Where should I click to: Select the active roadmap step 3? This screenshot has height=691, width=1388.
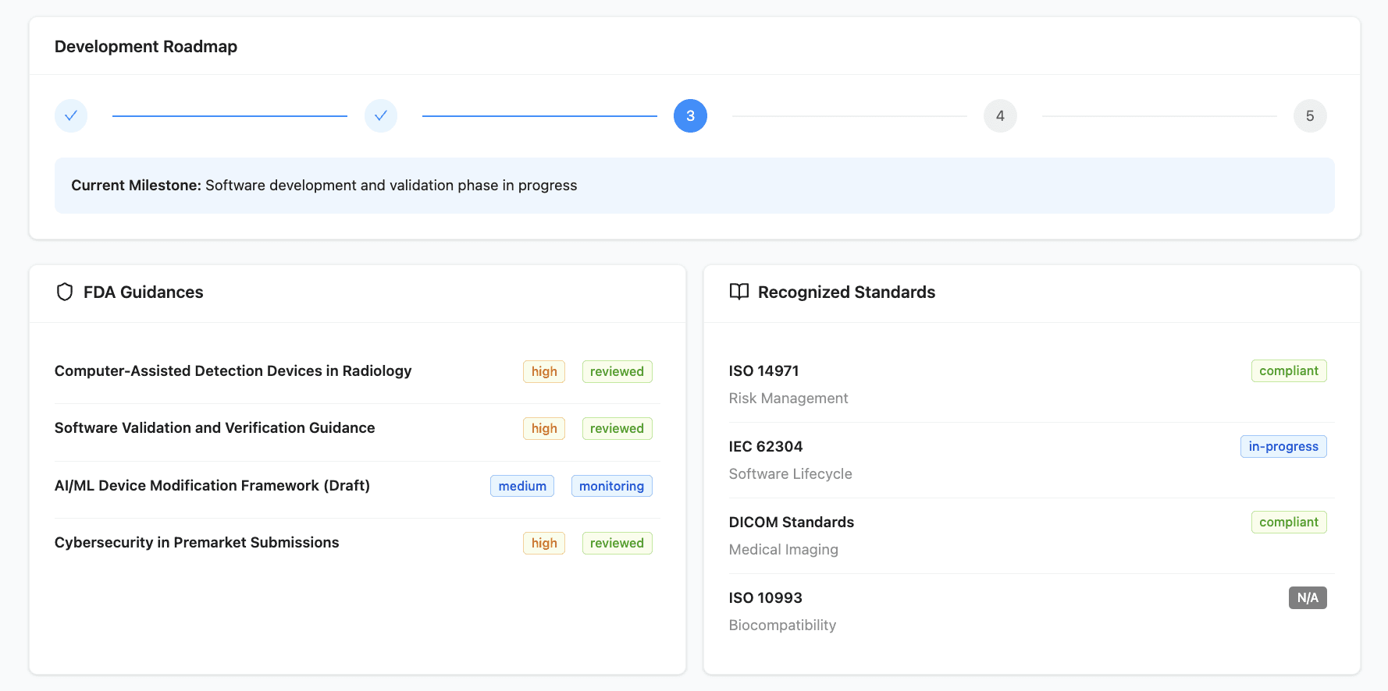(x=690, y=116)
